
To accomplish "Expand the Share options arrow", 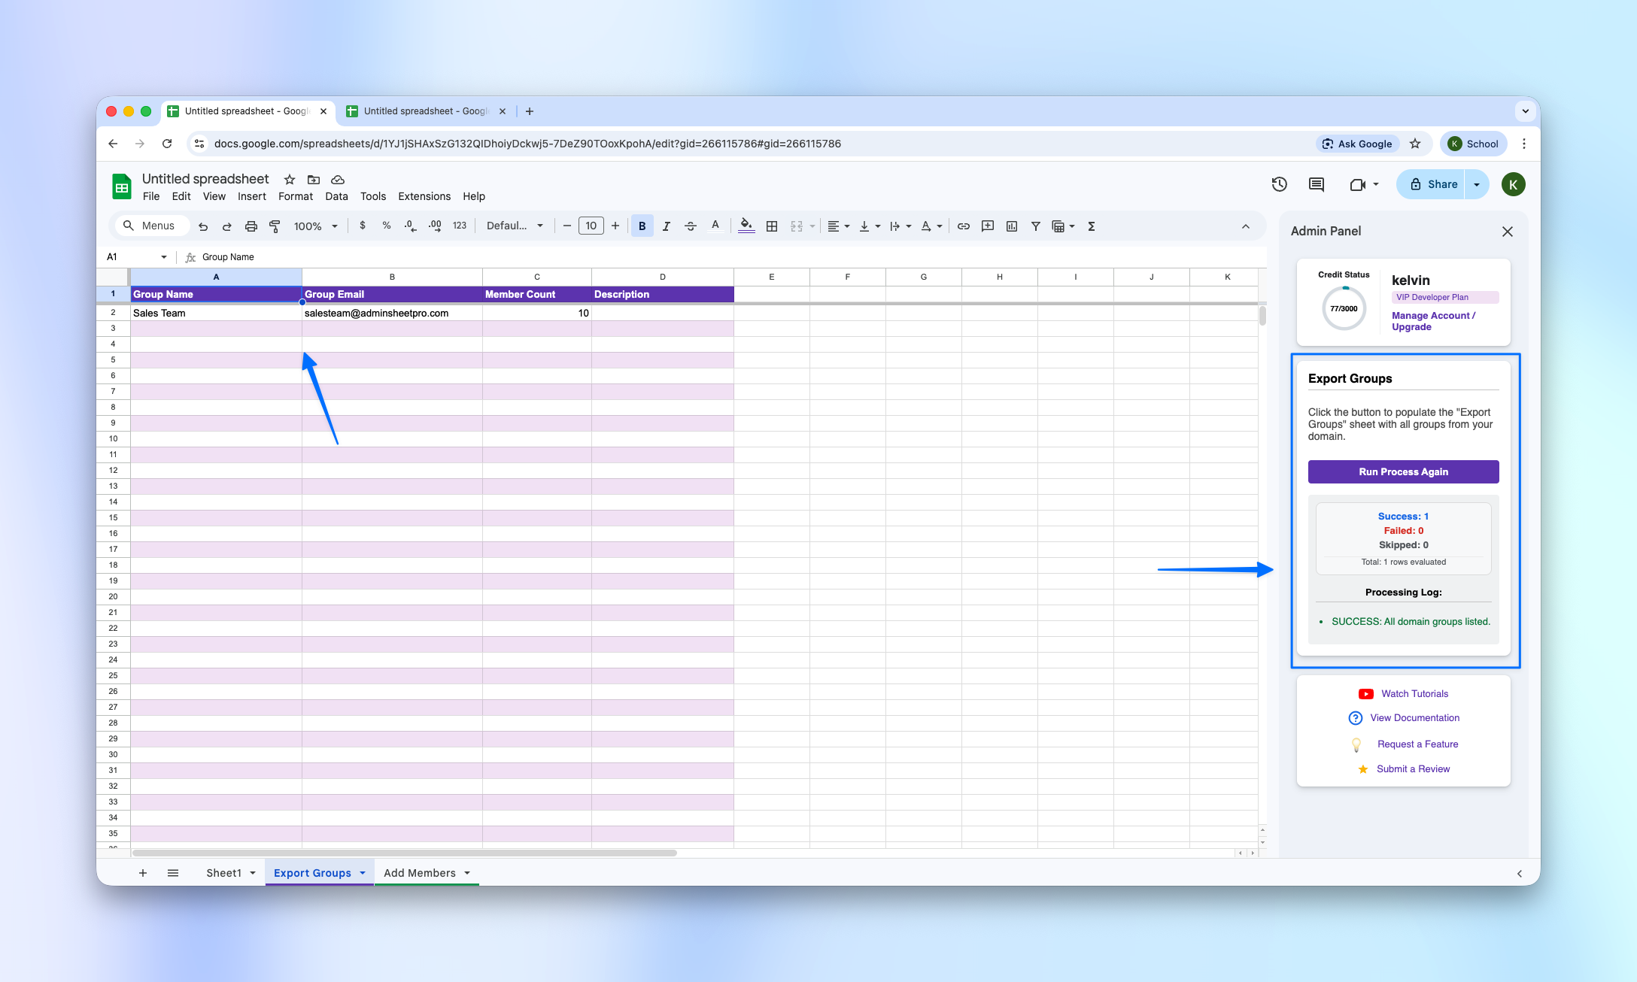I will click(x=1477, y=184).
